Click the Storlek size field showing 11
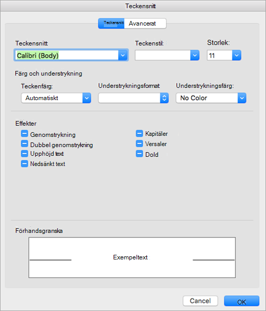This screenshot has width=266, height=311. coord(219,55)
